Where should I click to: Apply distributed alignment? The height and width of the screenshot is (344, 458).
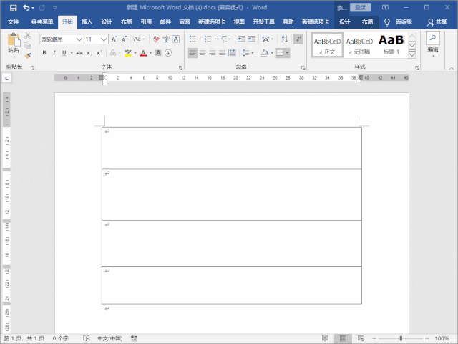(x=232, y=53)
